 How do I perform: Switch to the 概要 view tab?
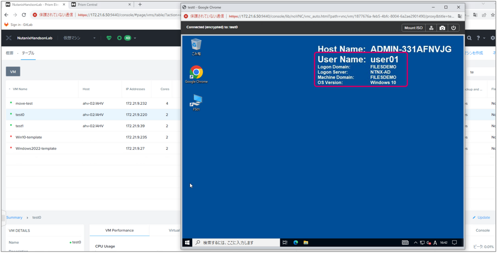point(10,53)
